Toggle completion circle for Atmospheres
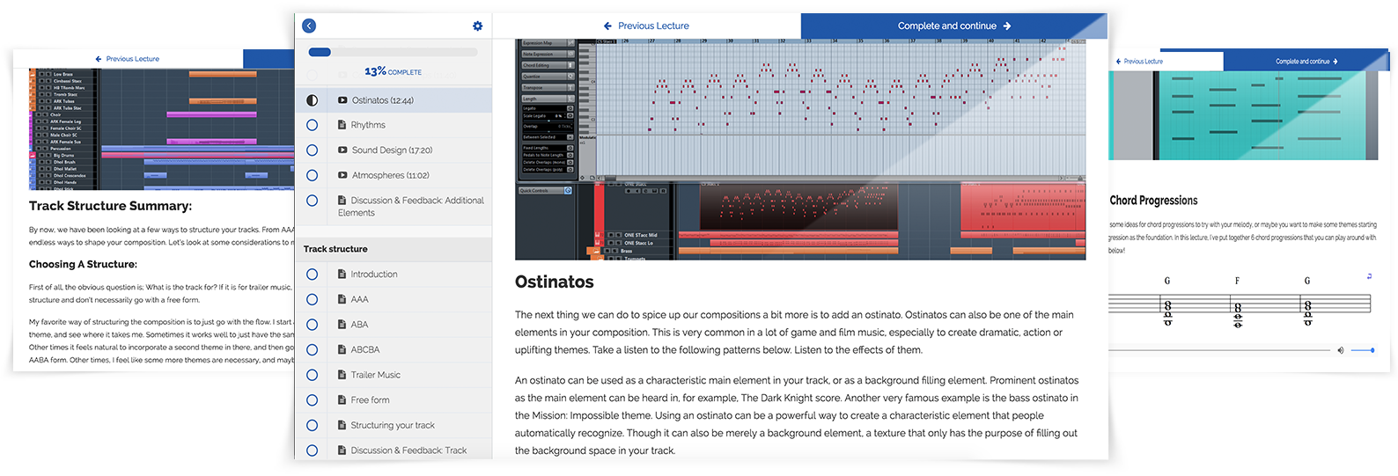Viewport: 1398px width, 476px height. point(312,175)
